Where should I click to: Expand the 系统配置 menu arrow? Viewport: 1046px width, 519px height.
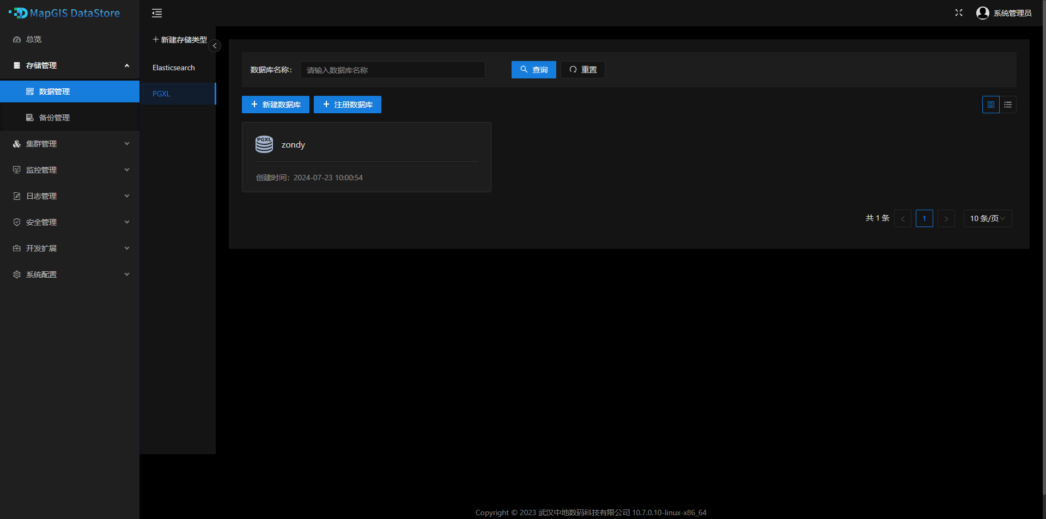tap(127, 274)
